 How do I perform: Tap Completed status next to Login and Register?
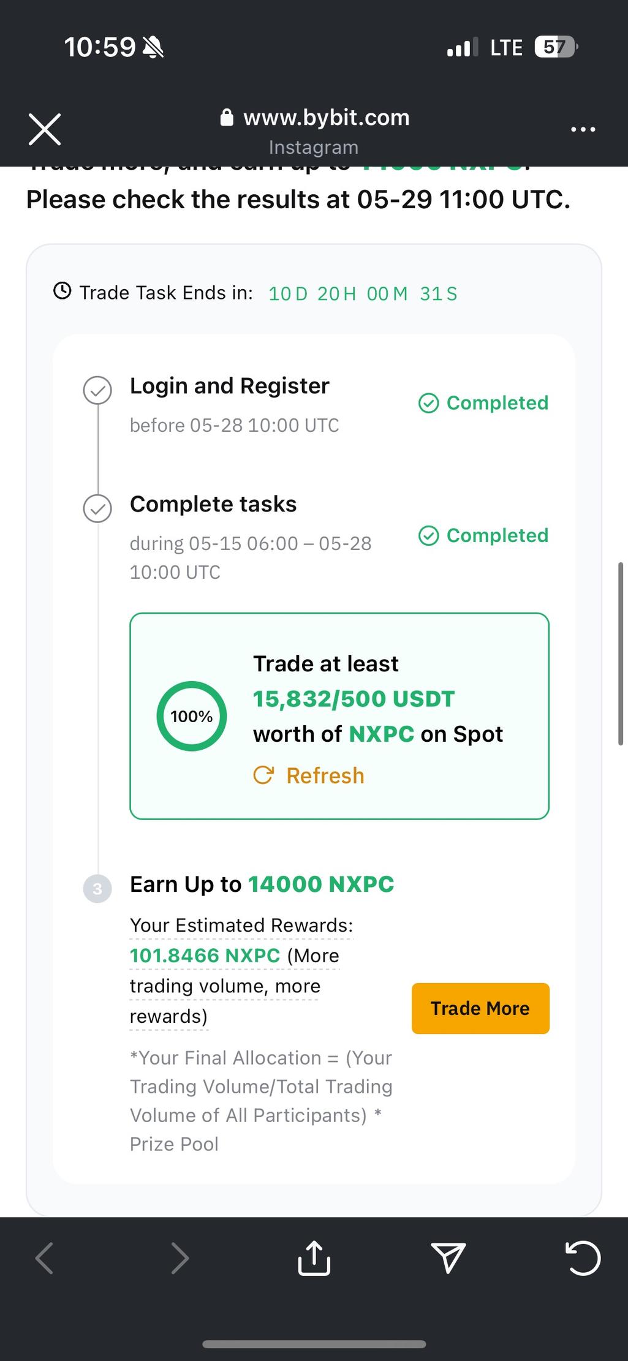click(483, 403)
